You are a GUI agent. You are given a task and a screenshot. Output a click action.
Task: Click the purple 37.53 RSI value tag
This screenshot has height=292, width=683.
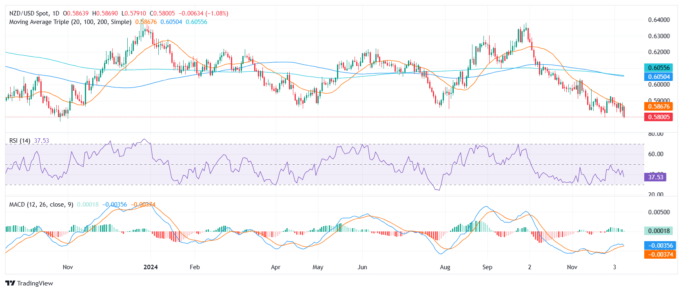[x=655, y=177]
